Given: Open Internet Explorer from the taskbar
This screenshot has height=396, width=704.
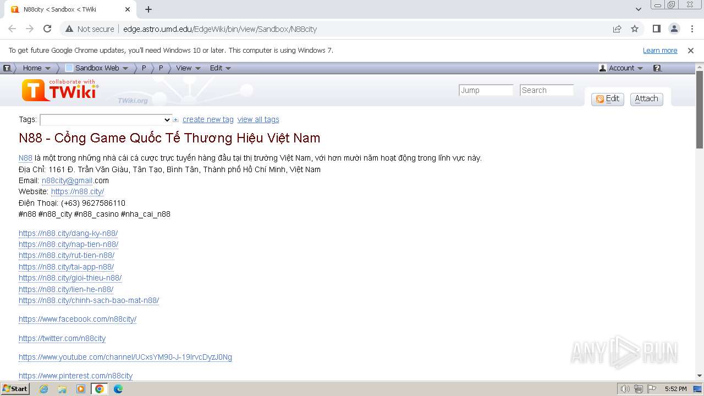Looking at the screenshot, I should pos(43,389).
